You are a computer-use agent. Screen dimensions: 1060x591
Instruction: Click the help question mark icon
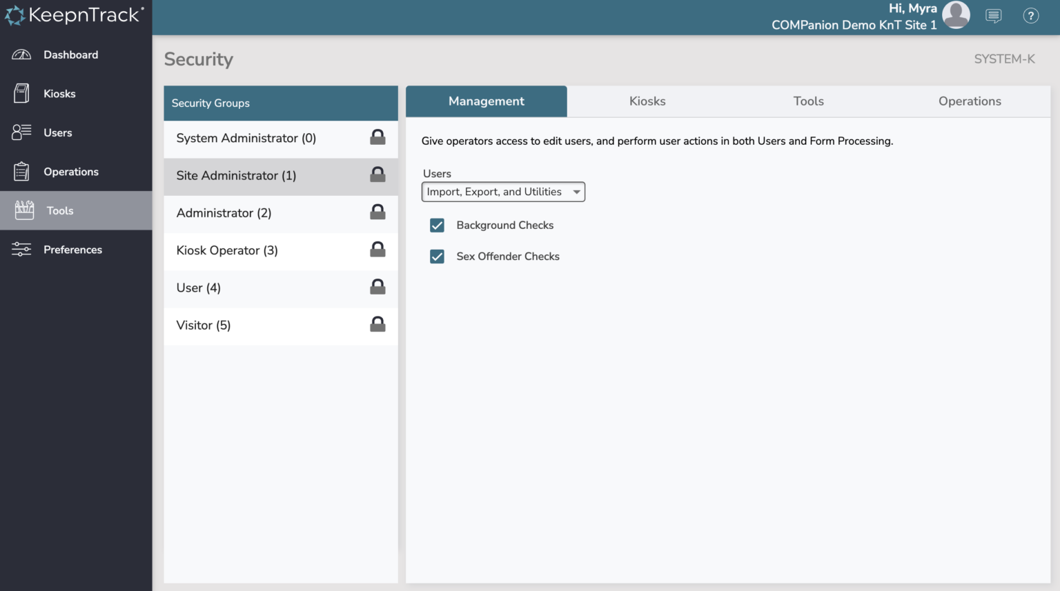(1031, 15)
